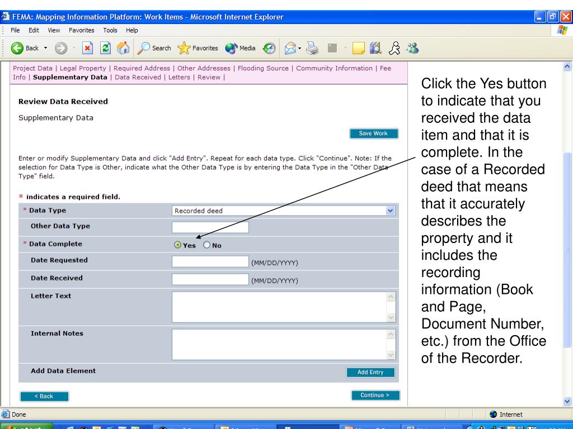Image resolution: width=573 pixels, height=429 pixels.
Task: Open the View menu
Action: 54,30
